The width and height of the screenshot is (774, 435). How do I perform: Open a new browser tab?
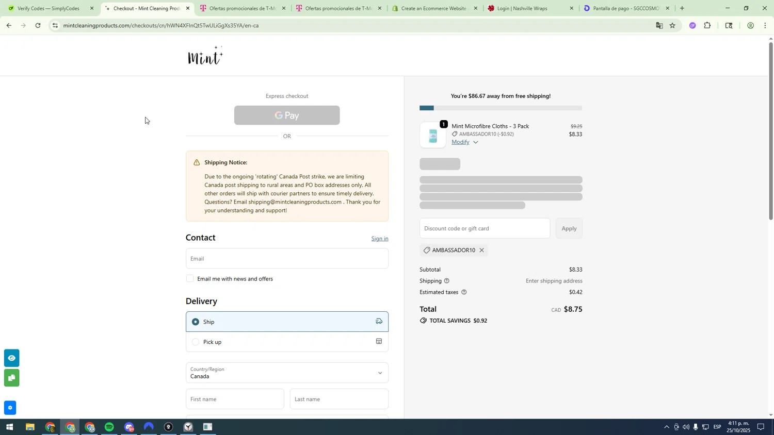pyautogui.click(x=682, y=8)
